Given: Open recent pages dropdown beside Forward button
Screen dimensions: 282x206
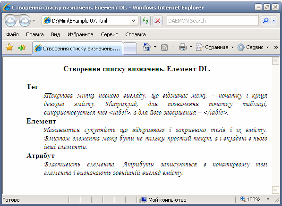Looking at the screenshot, I should (x=34, y=21).
